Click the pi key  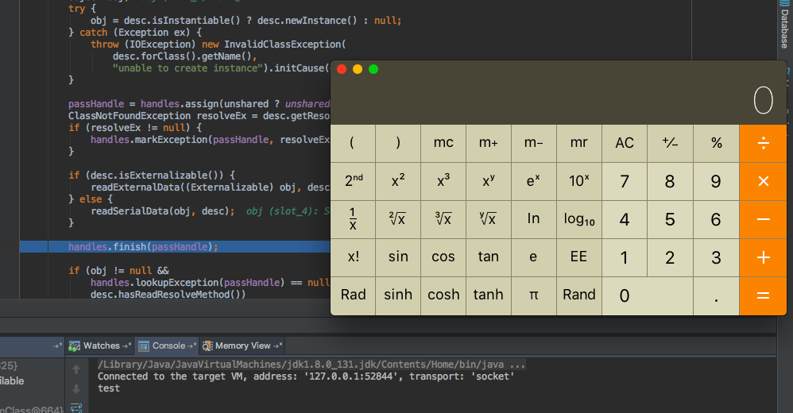(533, 295)
